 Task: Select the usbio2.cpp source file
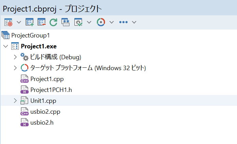45,111
